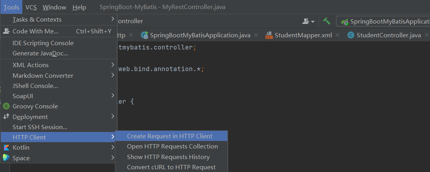This screenshot has width=430, height=172.
Task: Click StudentController.java class icon
Action: pos(350,35)
